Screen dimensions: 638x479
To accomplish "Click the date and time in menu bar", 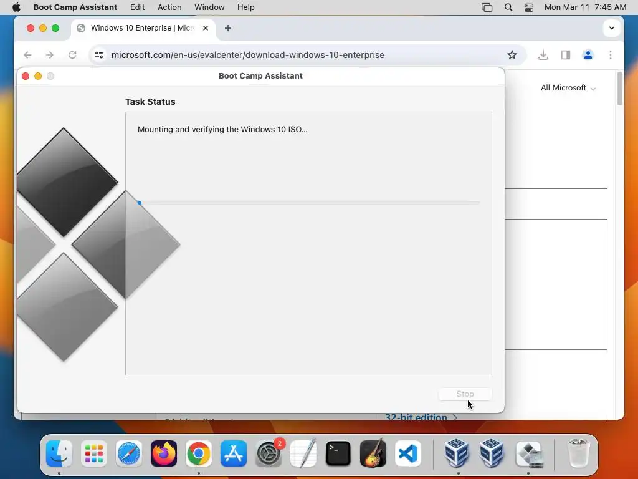I will 585,7.
